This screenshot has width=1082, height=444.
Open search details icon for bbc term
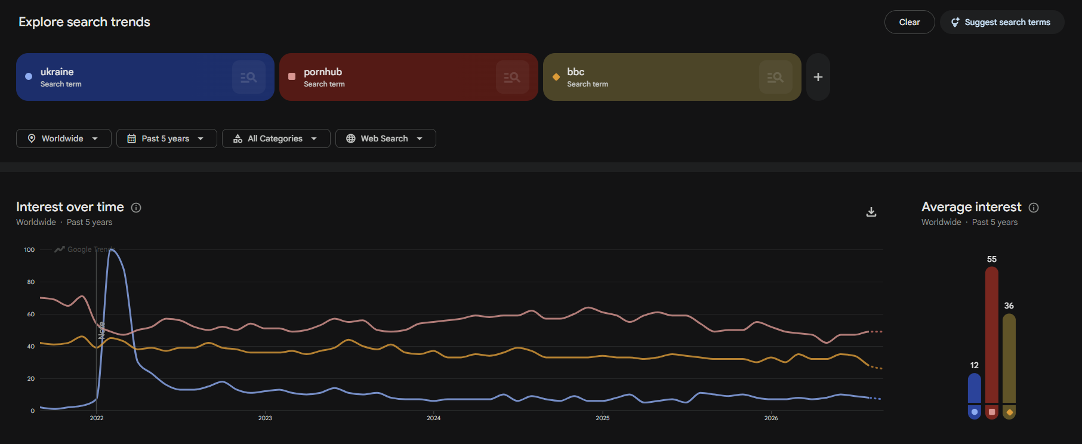click(x=775, y=77)
